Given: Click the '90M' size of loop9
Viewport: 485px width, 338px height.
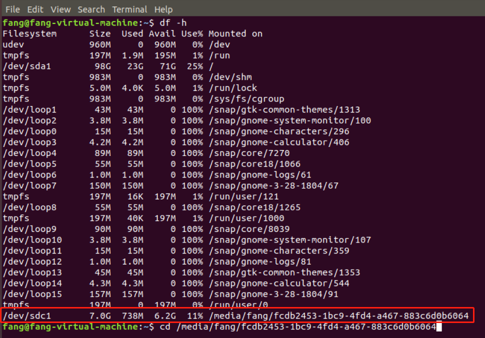Looking at the screenshot, I should pyautogui.click(x=102, y=229).
